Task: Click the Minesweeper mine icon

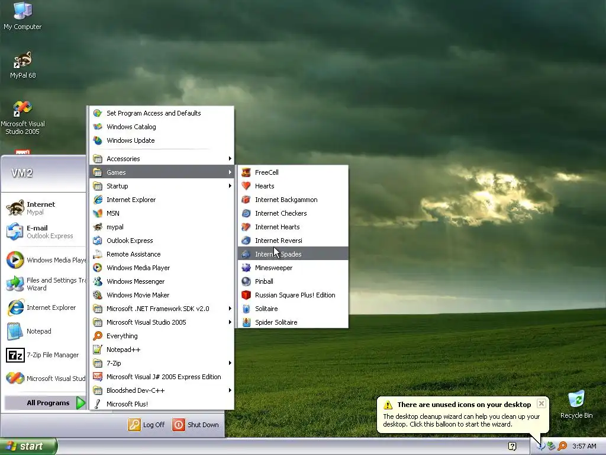Action: 246,268
